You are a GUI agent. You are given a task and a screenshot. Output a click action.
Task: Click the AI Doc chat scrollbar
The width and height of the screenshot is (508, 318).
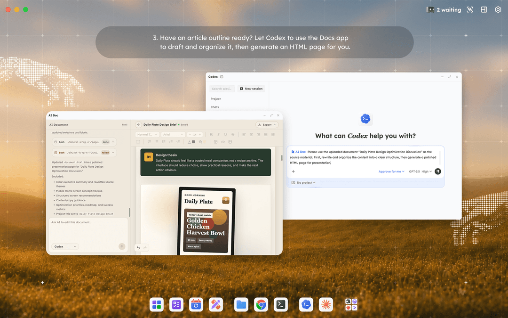[x=130, y=212]
